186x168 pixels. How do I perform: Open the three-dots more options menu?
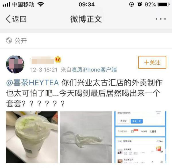(x=161, y=19)
